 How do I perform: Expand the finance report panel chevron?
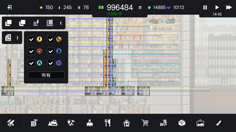tap(17, 38)
